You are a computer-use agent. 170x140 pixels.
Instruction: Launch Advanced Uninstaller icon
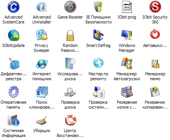42,7
